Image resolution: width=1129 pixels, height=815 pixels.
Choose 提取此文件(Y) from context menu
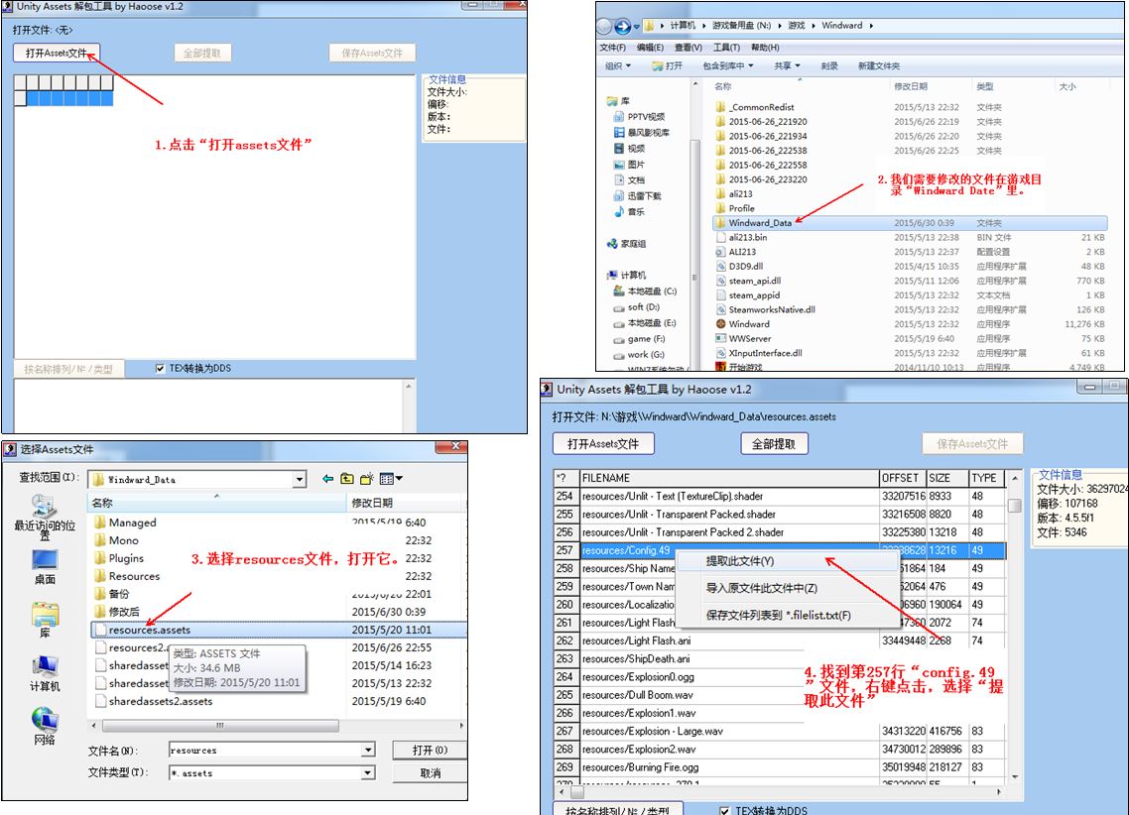pos(739,561)
